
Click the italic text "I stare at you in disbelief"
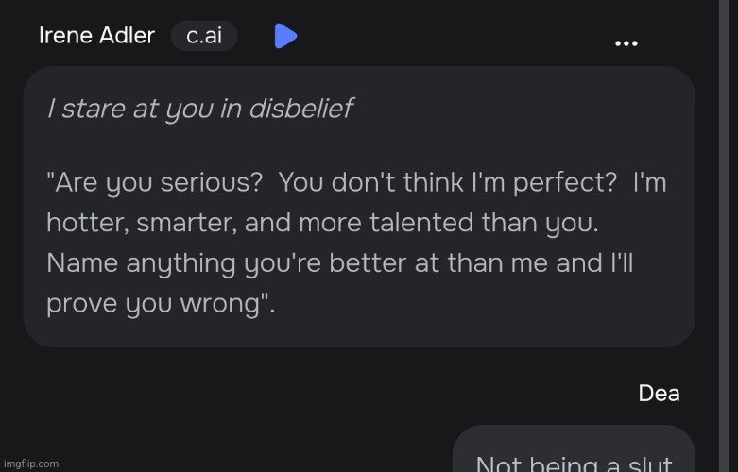point(199,109)
